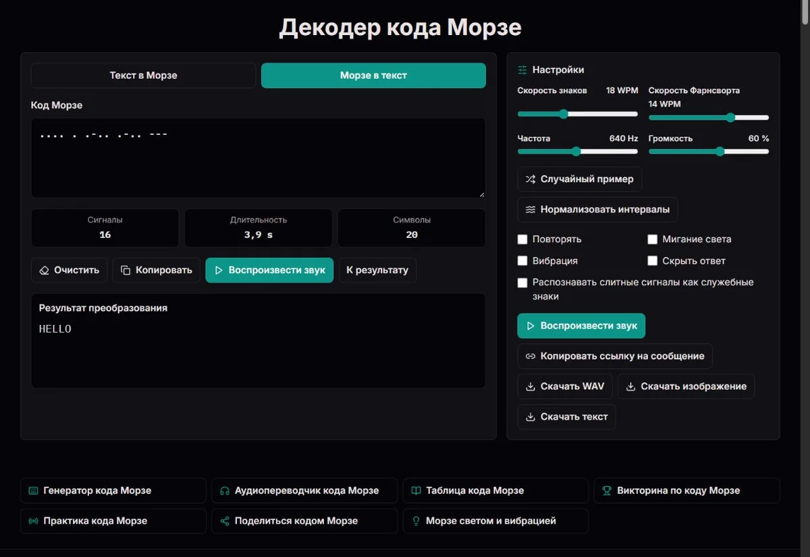Image resolution: width=810 pixels, height=557 pixels.
Task: Load a Случайный пример
Action: pyautogui.click(x=580, y=179)
